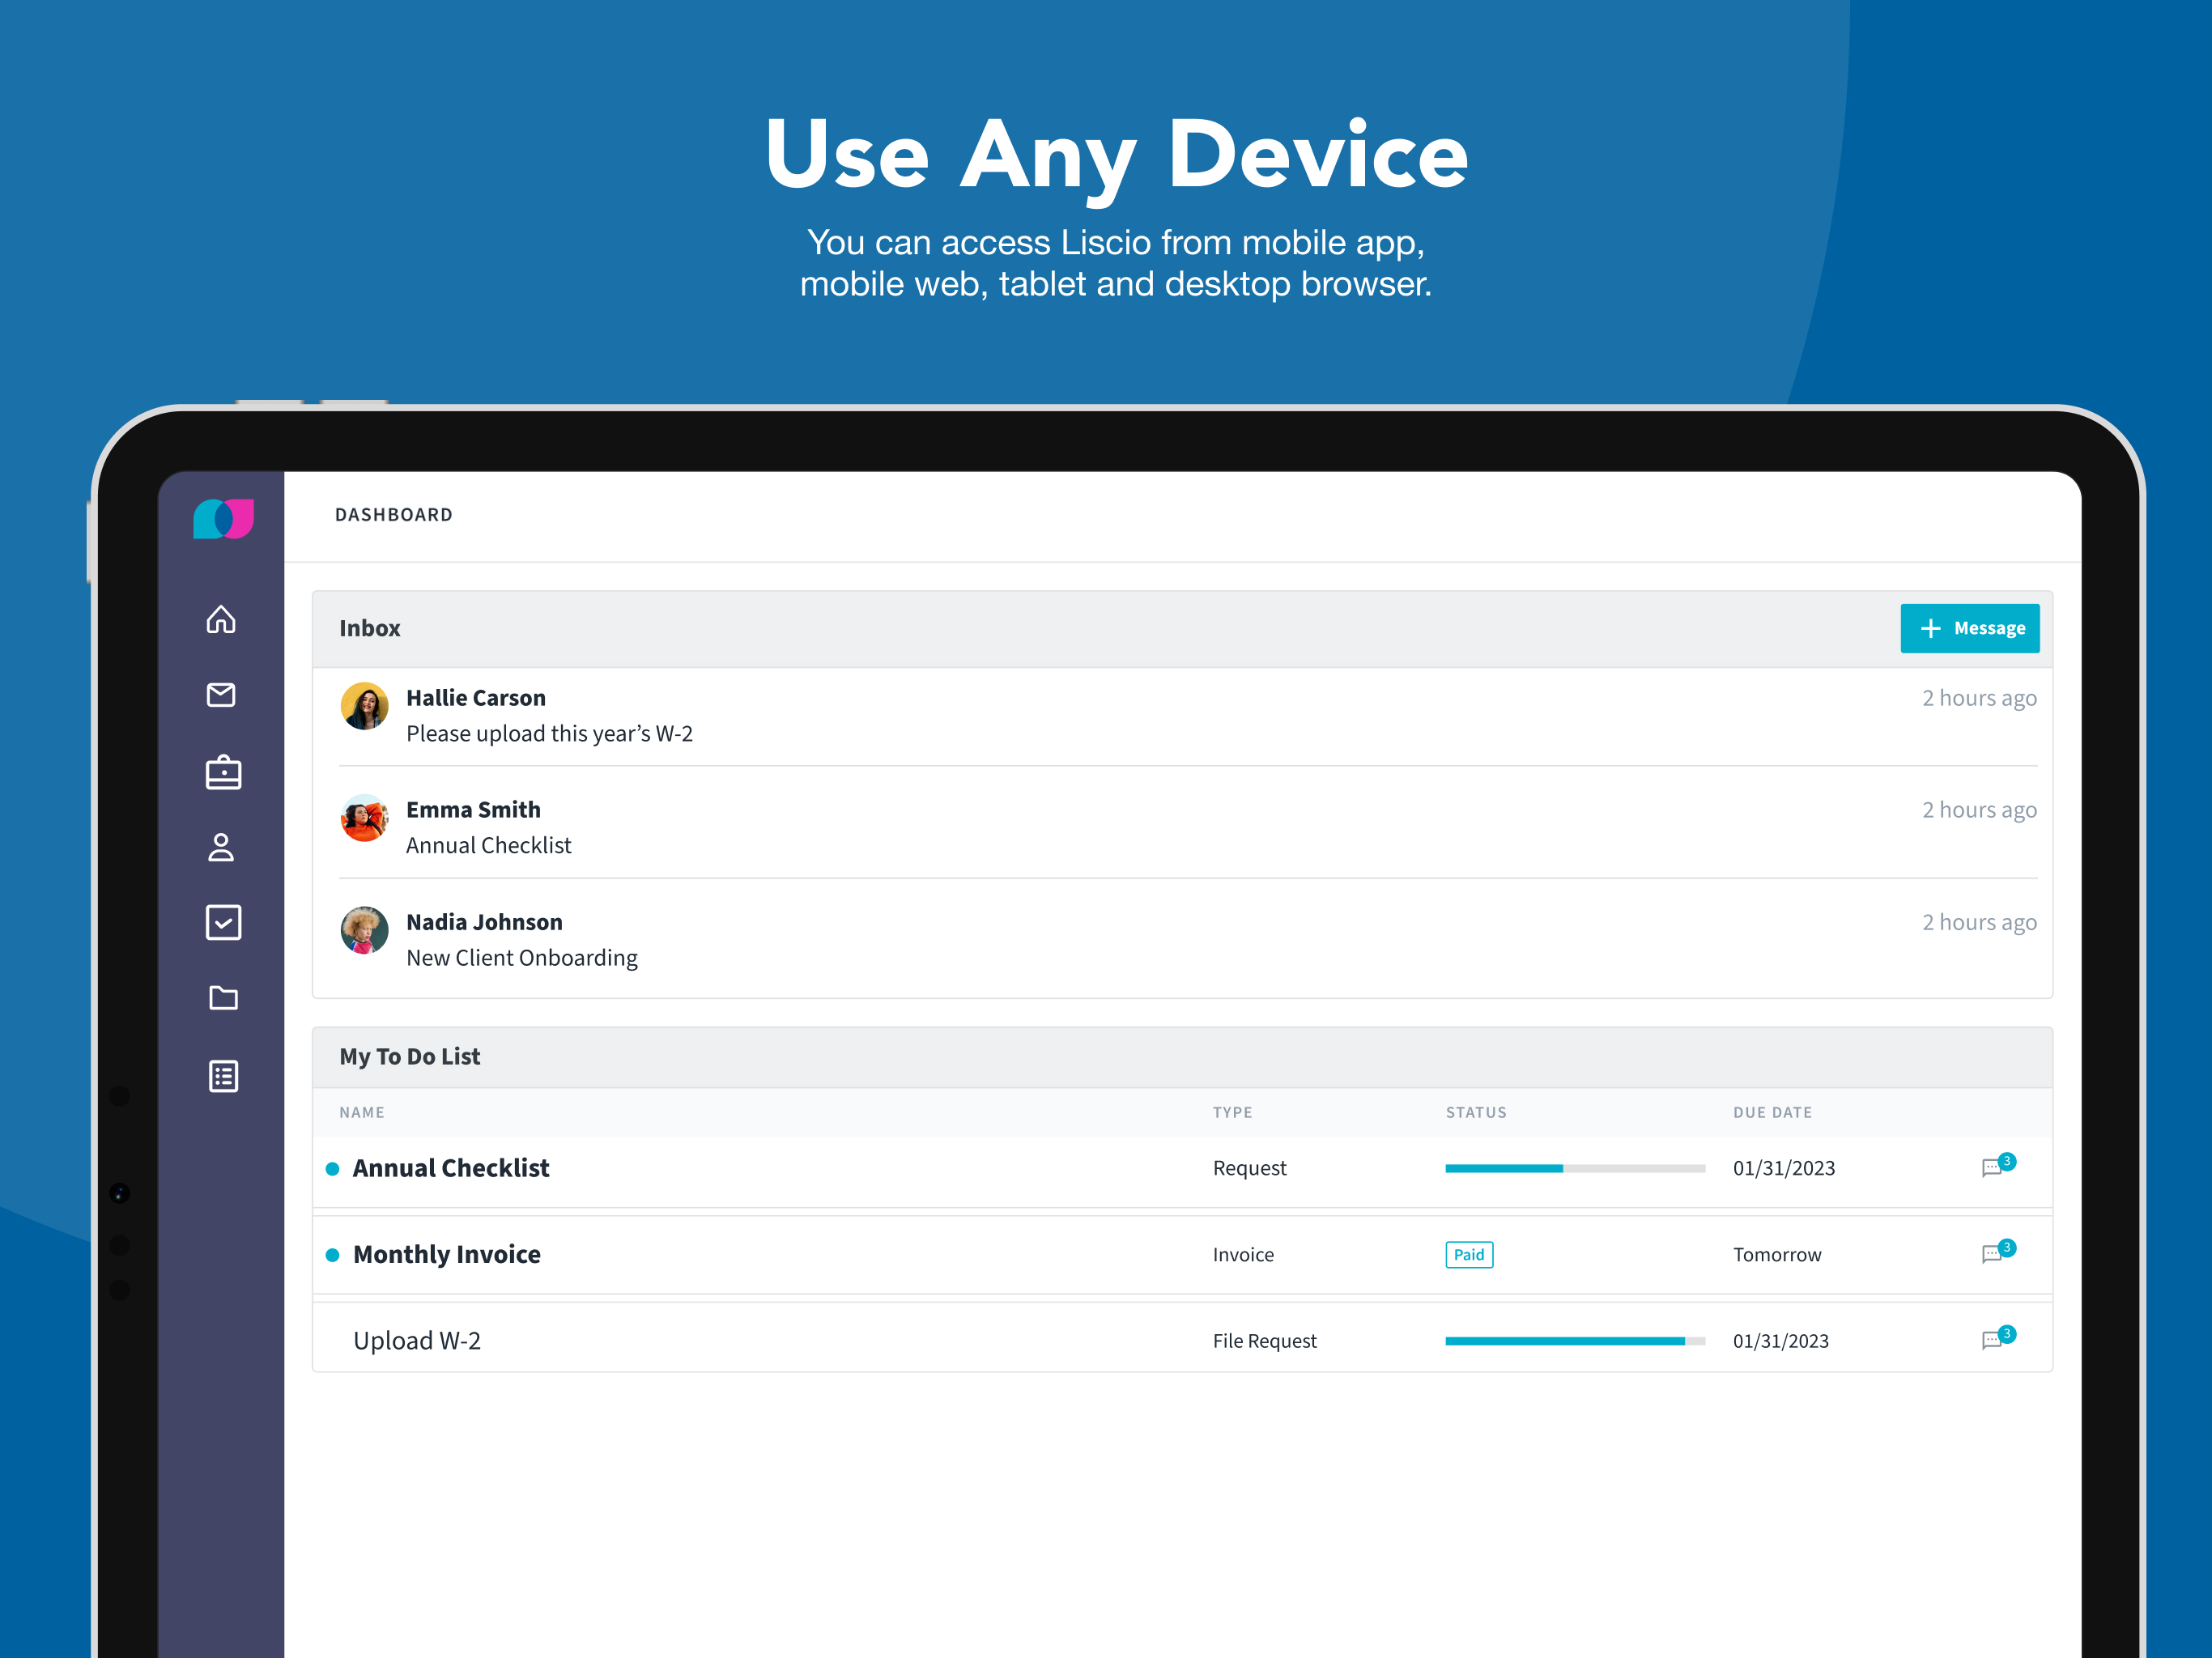This screenshot has height=1658, width=2212.
Task: Open the 'New Client Onboarding' message preview
Action: (521, 958)
